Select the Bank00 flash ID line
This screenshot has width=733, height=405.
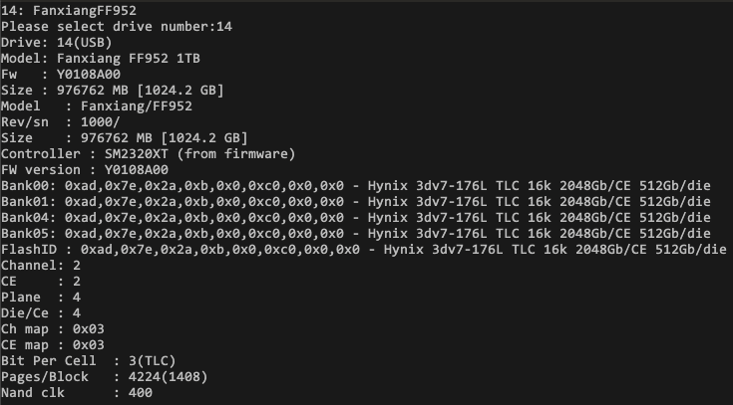point(356,185)
